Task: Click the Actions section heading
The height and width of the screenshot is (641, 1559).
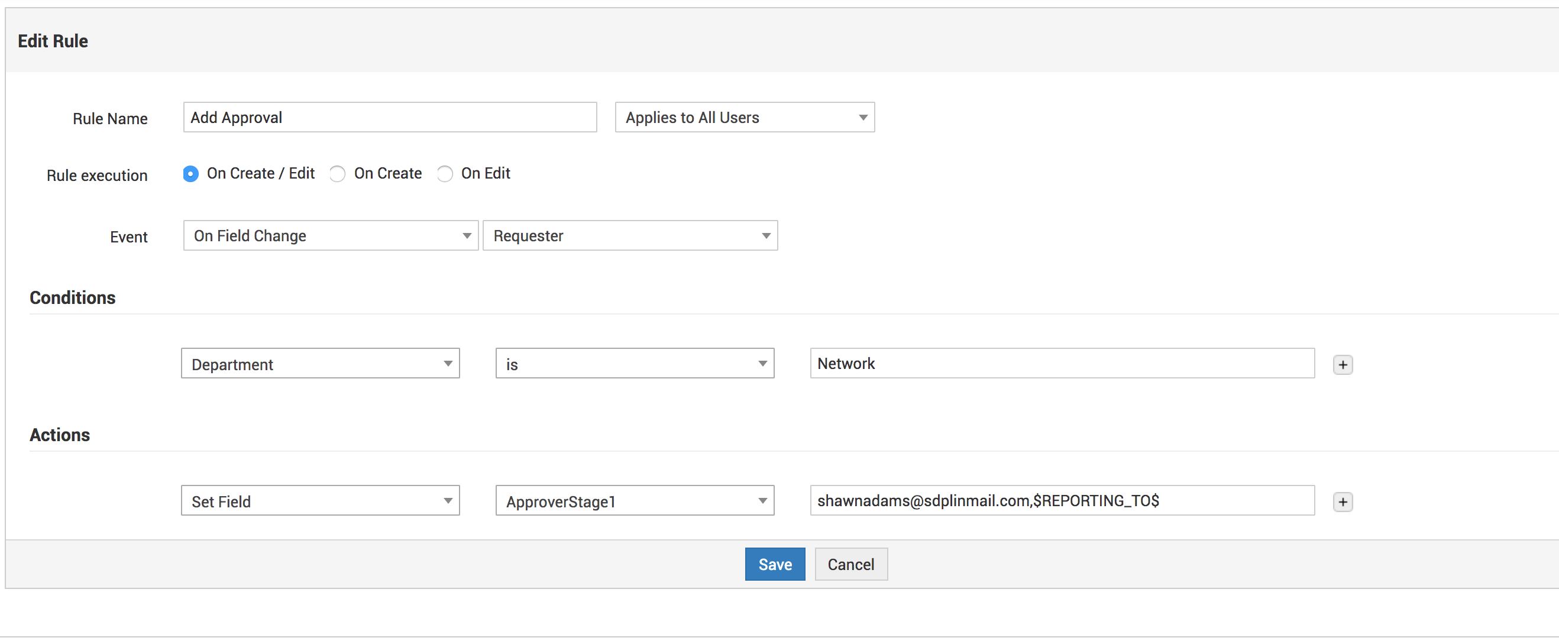Action: (x=60, y=435)
